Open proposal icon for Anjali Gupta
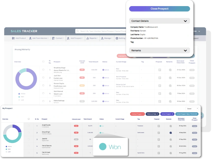This screenshot has width=216, height=165. click(x=159, y=126)
